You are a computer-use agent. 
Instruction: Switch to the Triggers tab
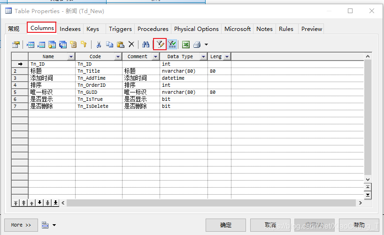[120, 29]
